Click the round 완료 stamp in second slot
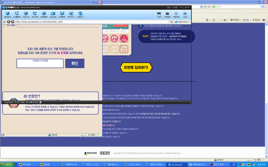Viewport: 268px width, 167px height. (x=114, y=39)
